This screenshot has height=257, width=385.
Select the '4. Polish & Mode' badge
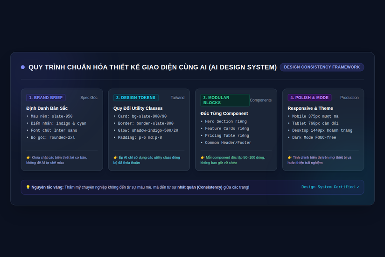[x=309, y=98]
